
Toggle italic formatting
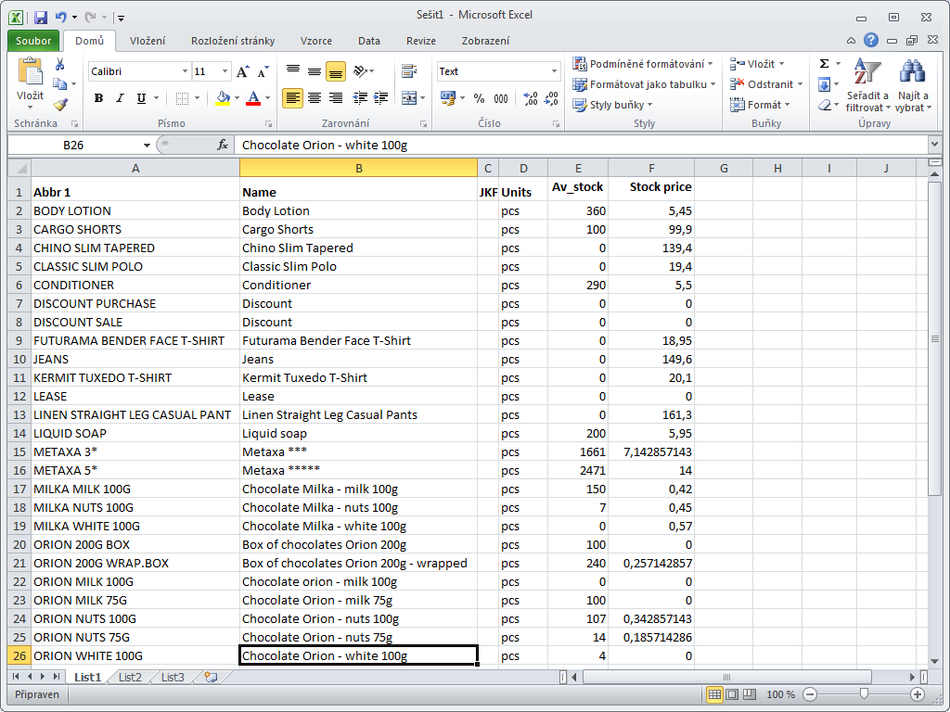pyautogui.click(x=120, y=98)
